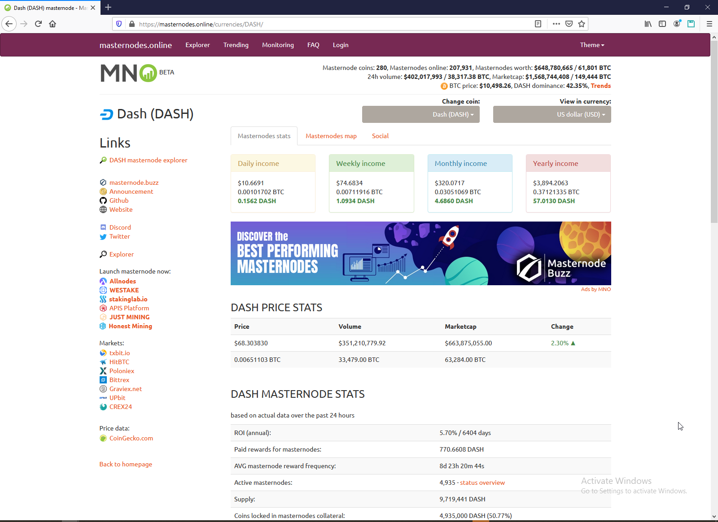718x522 pixels.
Task: Open the status overview link
Action: 482,483
